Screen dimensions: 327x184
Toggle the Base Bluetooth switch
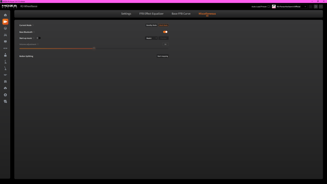[165, 32]
